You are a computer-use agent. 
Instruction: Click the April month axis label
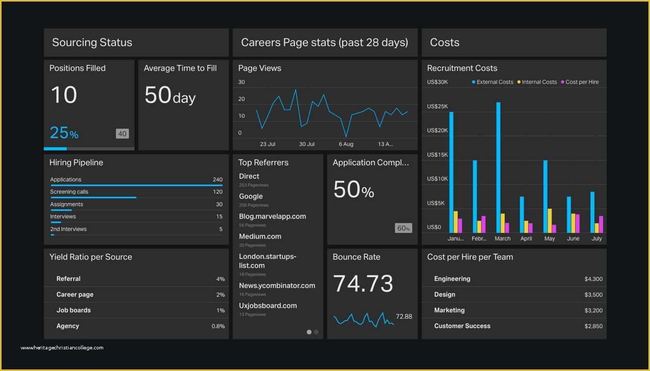point(526,239)
